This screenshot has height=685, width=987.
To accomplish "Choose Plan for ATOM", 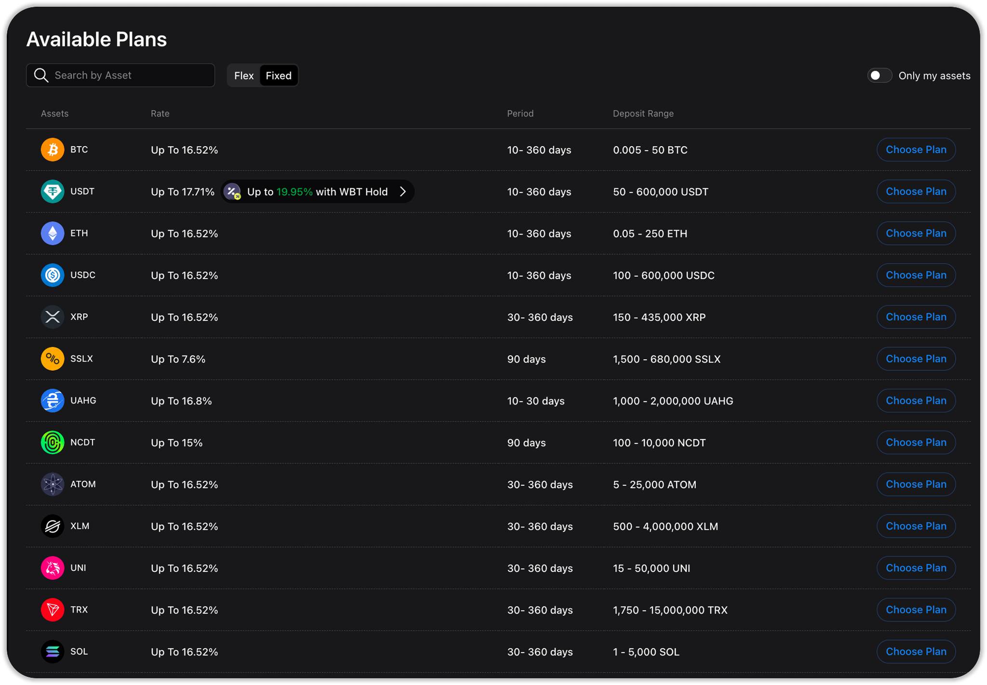I will pyautogui.click(x=916, y=484).
